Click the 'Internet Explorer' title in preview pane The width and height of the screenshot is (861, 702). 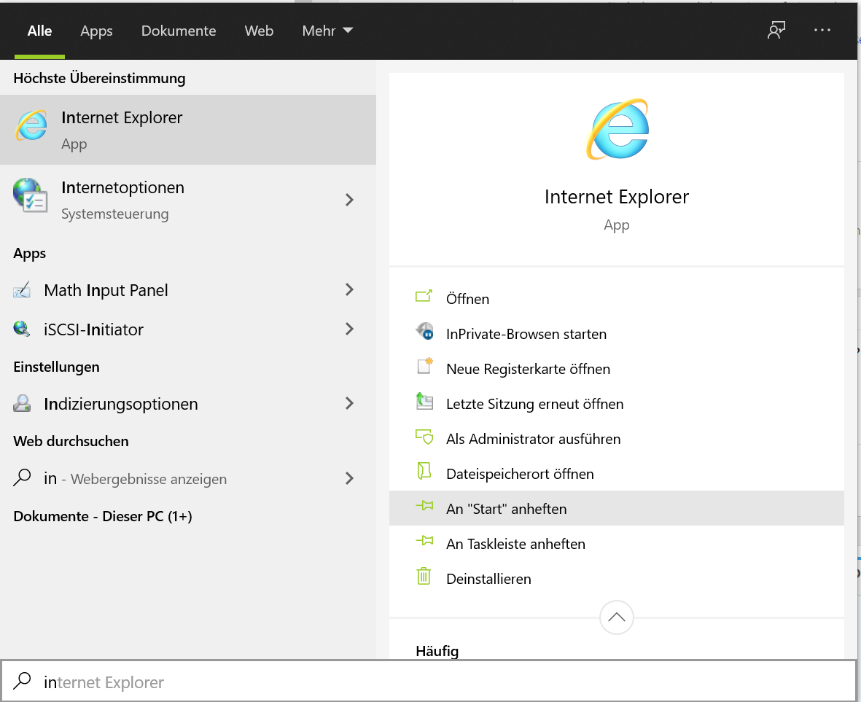[617, 197]
